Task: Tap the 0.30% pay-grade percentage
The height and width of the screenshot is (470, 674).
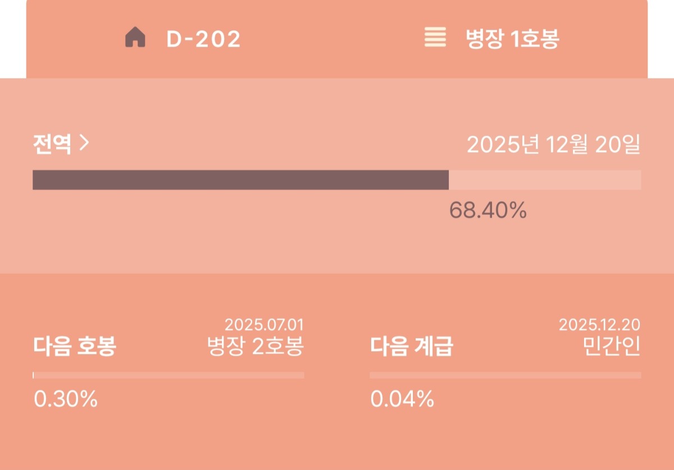Action: pos(66,399)
